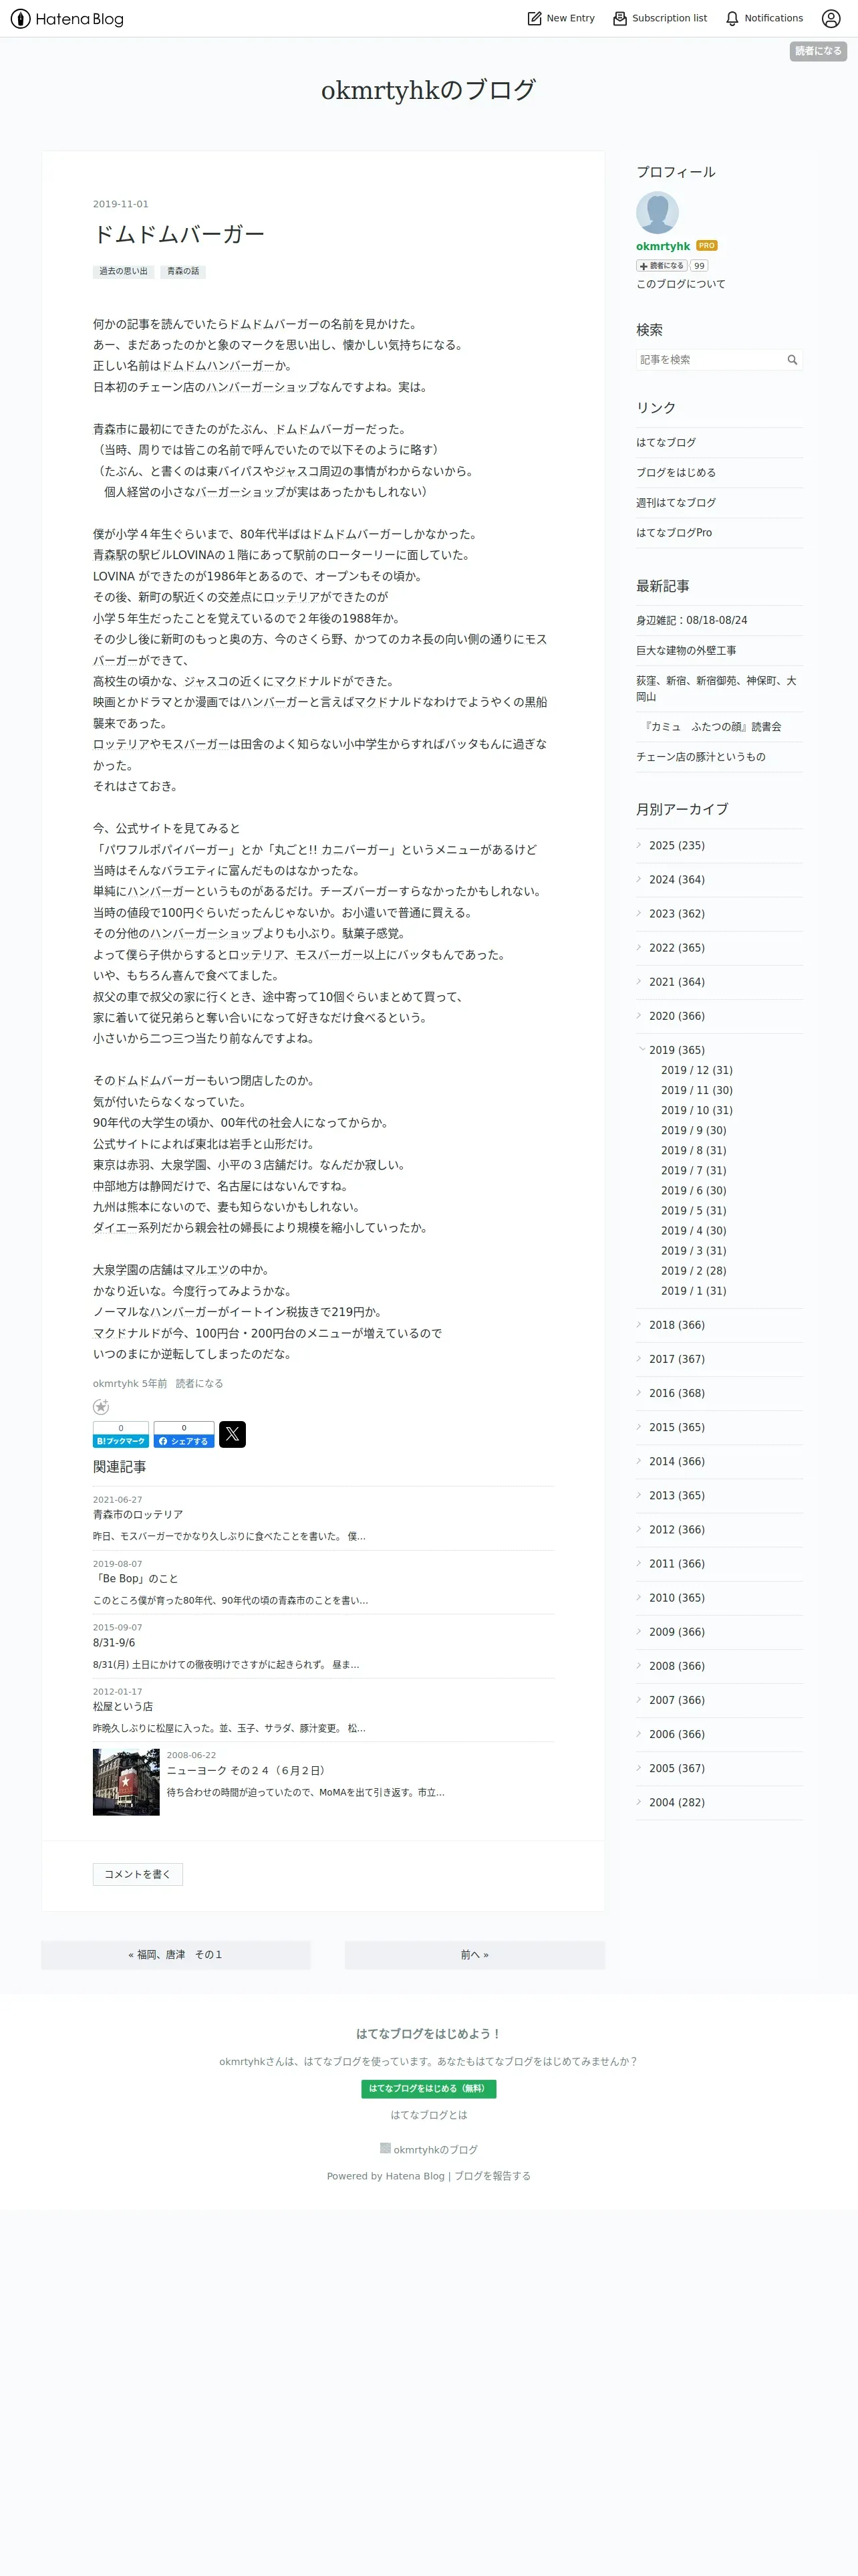Open recent post 巨大な建物の外壁工事

pyautogui.click(x=686, y=650)
